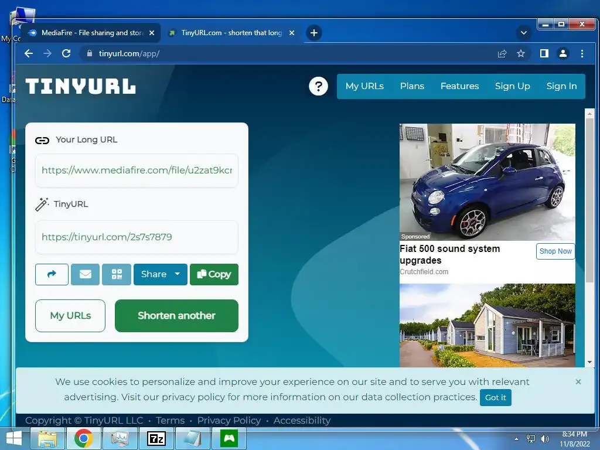Click the Crutchfield.com ad source text
600x450 pixels.
(x=424, y=272)
